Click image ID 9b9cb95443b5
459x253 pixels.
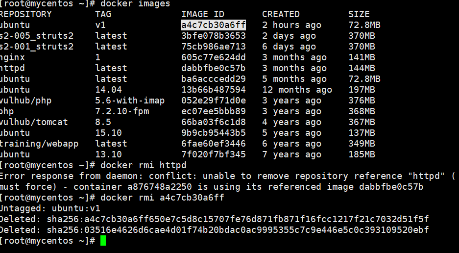tap(214, 133)
